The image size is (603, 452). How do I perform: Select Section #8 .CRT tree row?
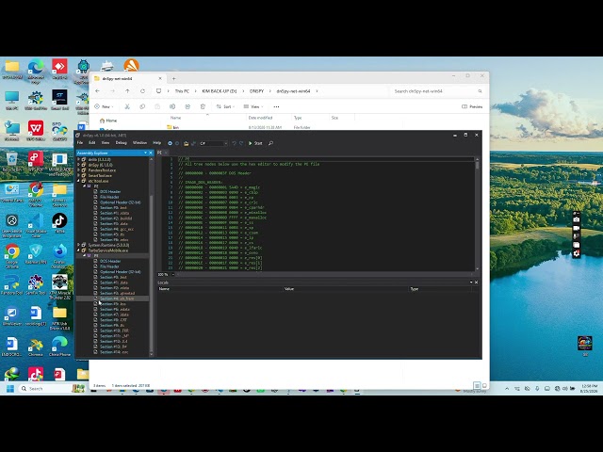112,320
